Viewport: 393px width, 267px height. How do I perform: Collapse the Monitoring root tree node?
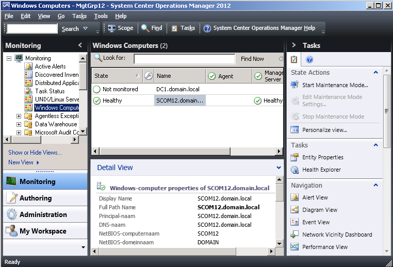9,58
